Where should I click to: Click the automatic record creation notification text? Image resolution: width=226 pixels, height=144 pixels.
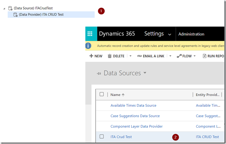click(161, 46)
